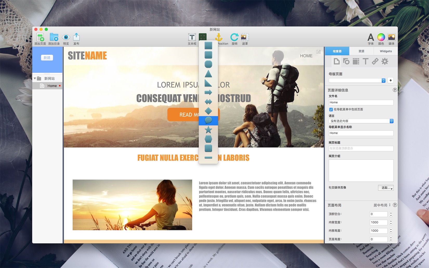
Task: Click the 网页标题 input field
Action: point(361,149)
